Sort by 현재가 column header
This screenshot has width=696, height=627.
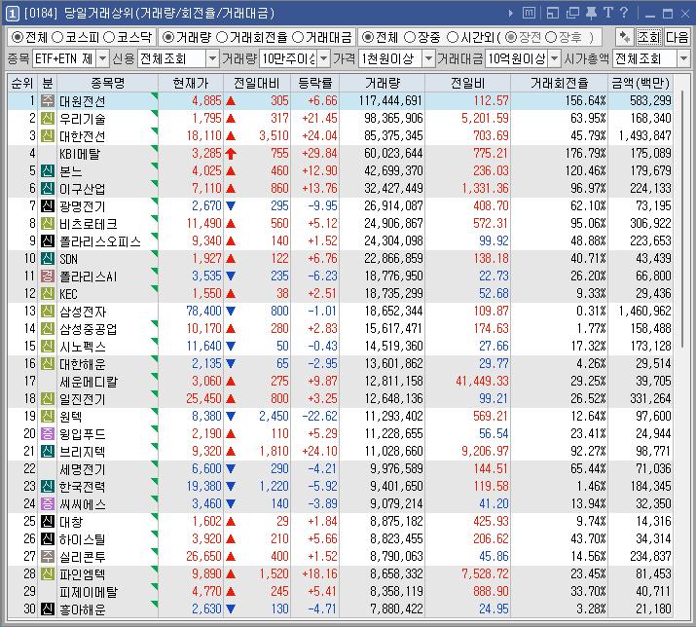[191, 83]
